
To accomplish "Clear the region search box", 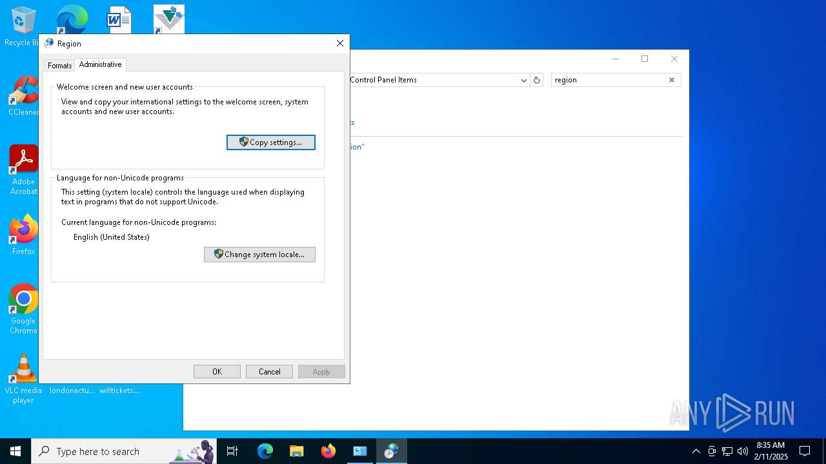I will pyautogui.click(x=671, y=80).
